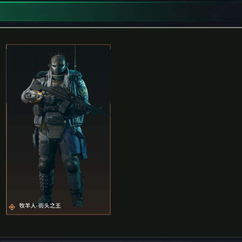This screenshot has height=242, width=242.
Task: Click the rifle's magazine
Action: coord(65,106)
